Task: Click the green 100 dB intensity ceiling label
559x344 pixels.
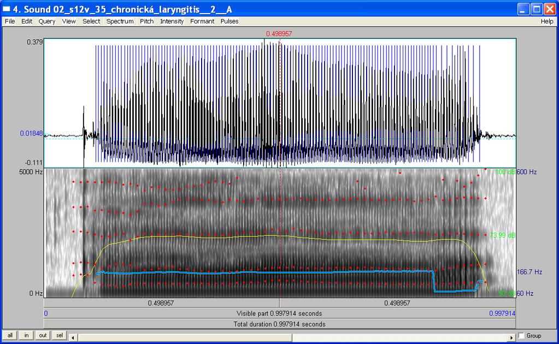Action: coord(505,172)
